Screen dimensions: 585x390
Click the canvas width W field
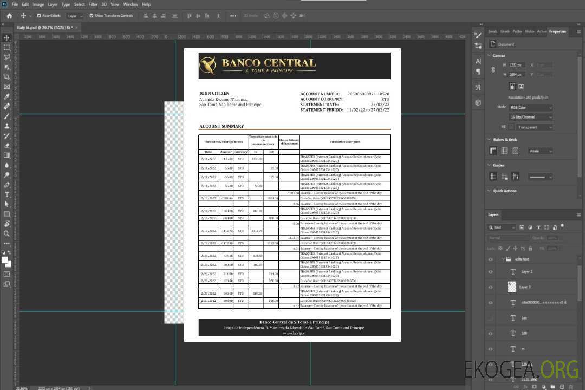(517, 65)
